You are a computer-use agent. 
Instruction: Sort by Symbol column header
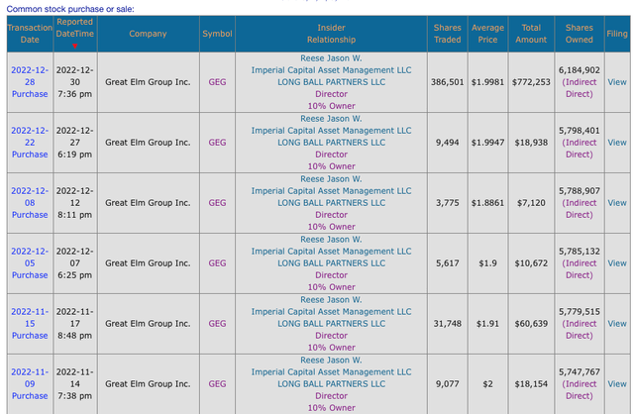pos(217,34)
